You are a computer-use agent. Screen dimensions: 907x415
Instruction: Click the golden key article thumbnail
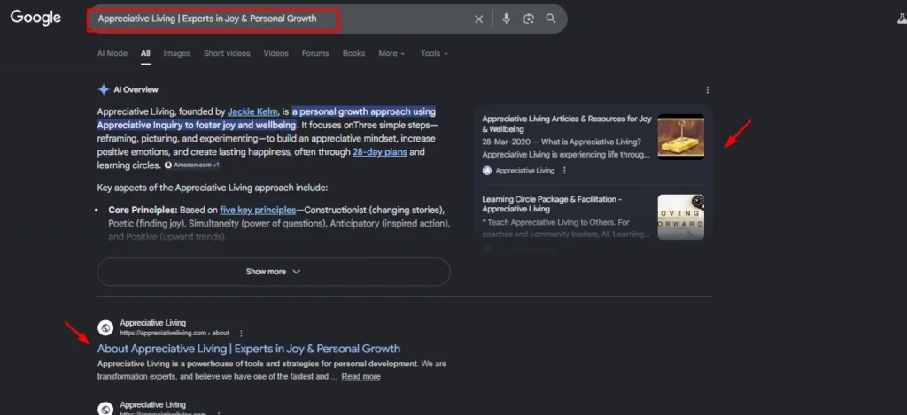point(681,137)
